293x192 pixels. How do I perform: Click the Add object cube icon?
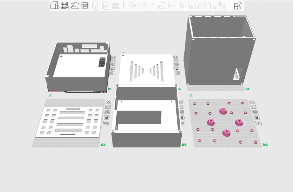coord(55,5)
